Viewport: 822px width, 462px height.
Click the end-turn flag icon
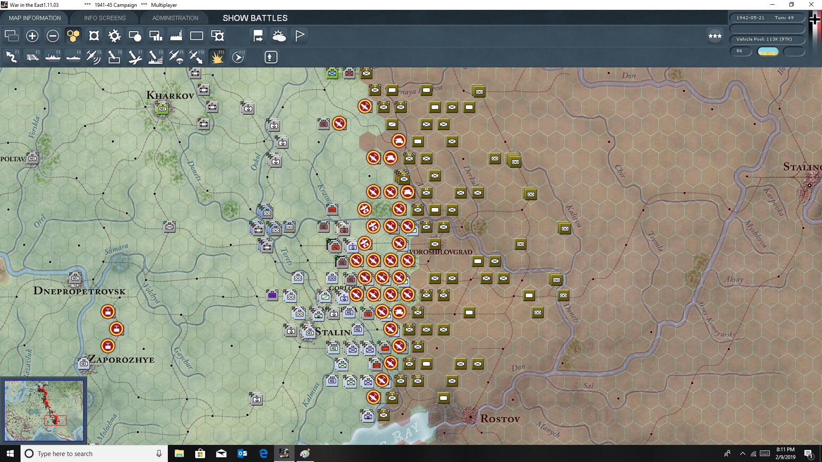click(x=299, y=36)
